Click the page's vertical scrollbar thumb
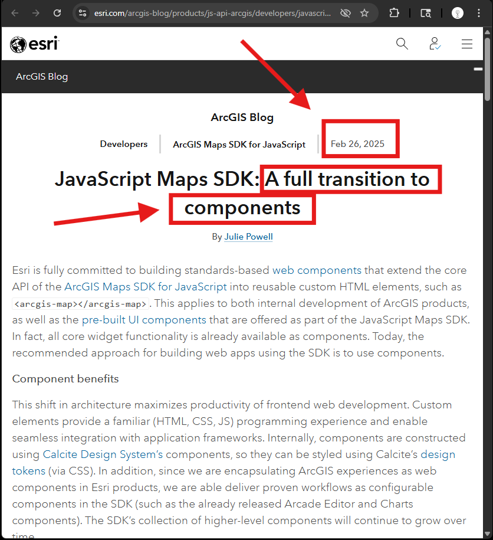 487,69
